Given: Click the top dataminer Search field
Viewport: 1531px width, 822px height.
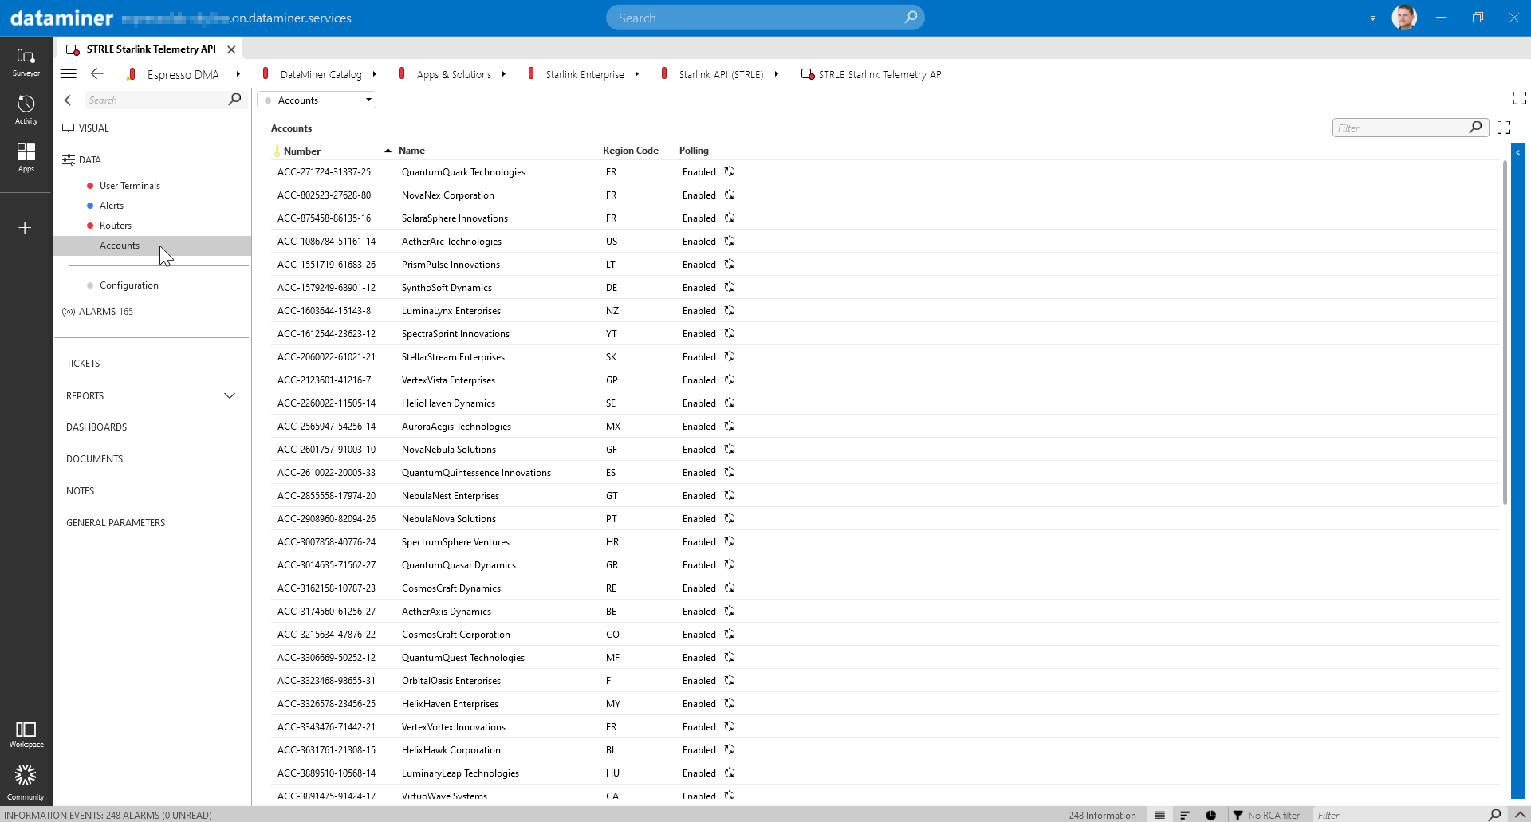Looking at the screenshot, I should click(764, 18).
